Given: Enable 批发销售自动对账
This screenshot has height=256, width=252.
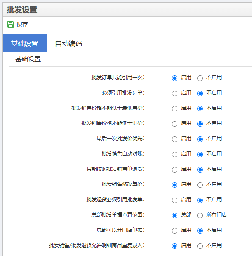Looking at the screenshot, I should tap(174, 154).
